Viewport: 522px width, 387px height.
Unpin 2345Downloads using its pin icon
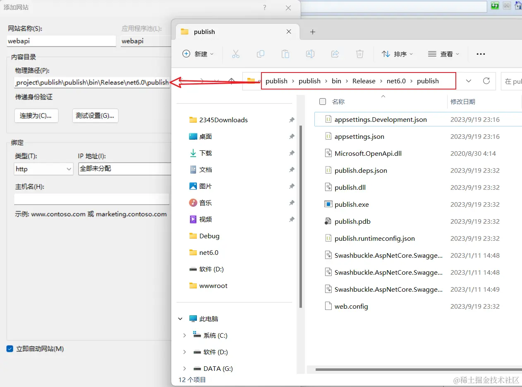[292, 120]
